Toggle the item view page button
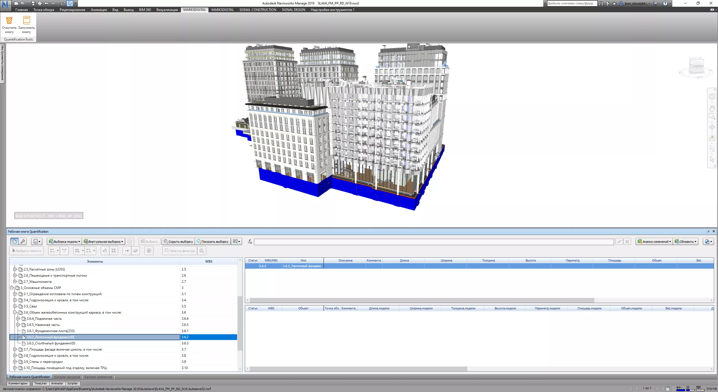 tap(15, 241)
